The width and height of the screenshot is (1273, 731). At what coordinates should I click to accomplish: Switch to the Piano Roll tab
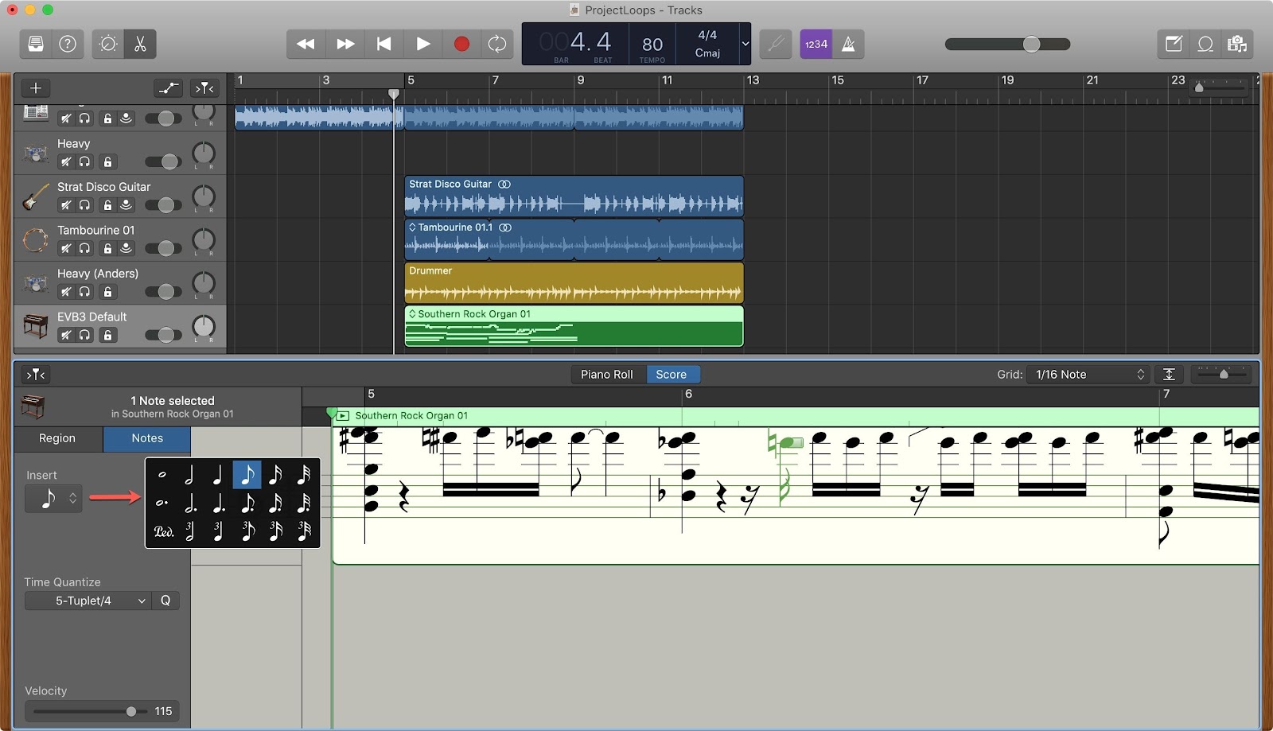607,374
